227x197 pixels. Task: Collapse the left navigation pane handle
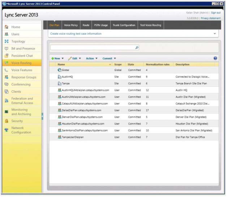42,116
